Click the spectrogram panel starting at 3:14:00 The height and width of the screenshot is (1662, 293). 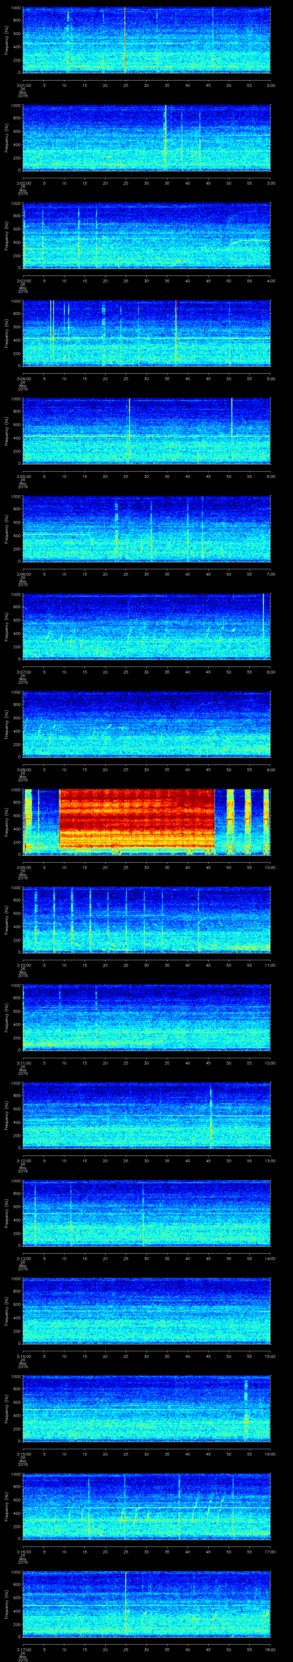147,1311
